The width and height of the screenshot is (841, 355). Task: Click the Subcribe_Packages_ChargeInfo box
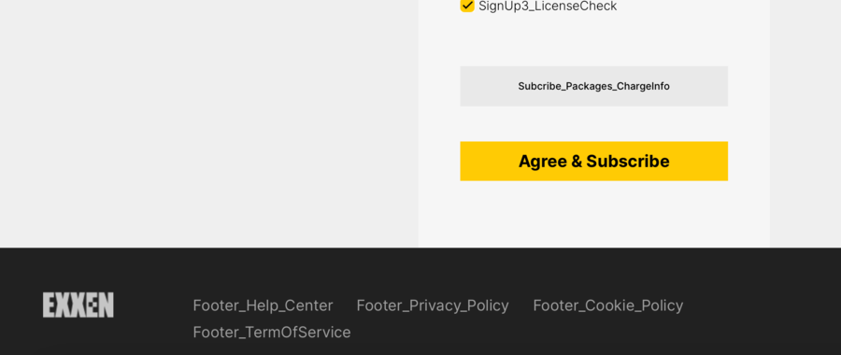click(x=593, y=86)
